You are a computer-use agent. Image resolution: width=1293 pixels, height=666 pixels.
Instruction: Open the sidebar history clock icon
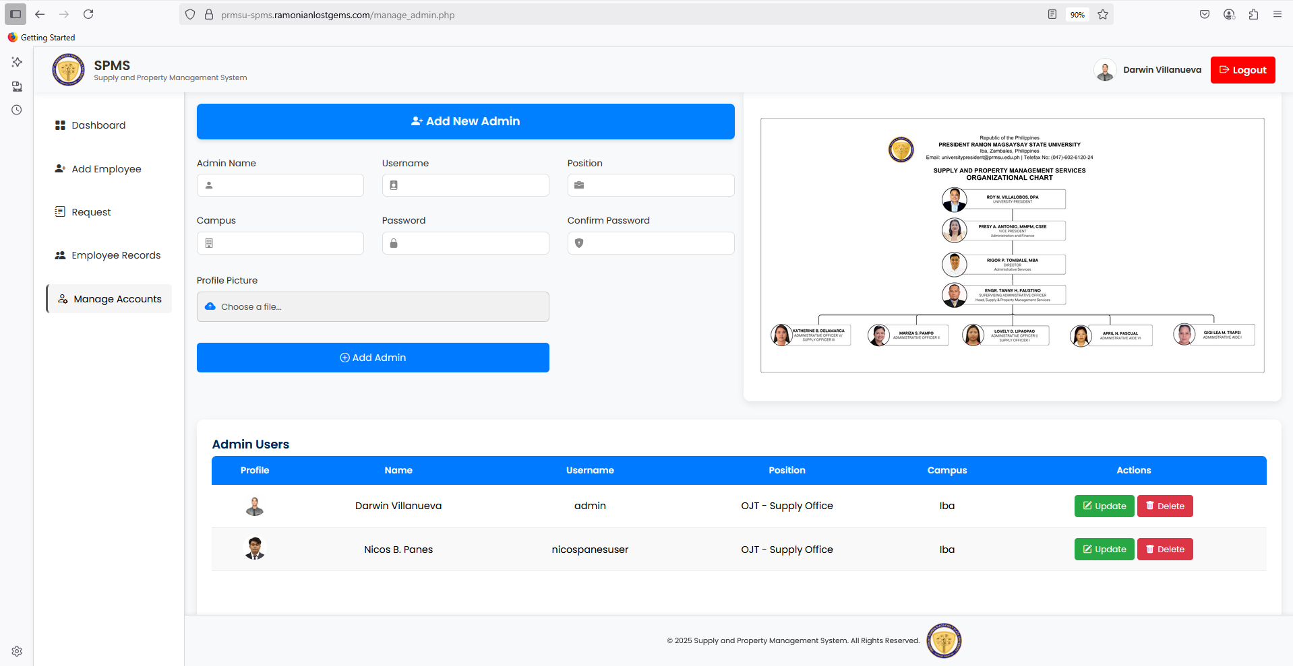pyautogui.click(x=17, y=110)
